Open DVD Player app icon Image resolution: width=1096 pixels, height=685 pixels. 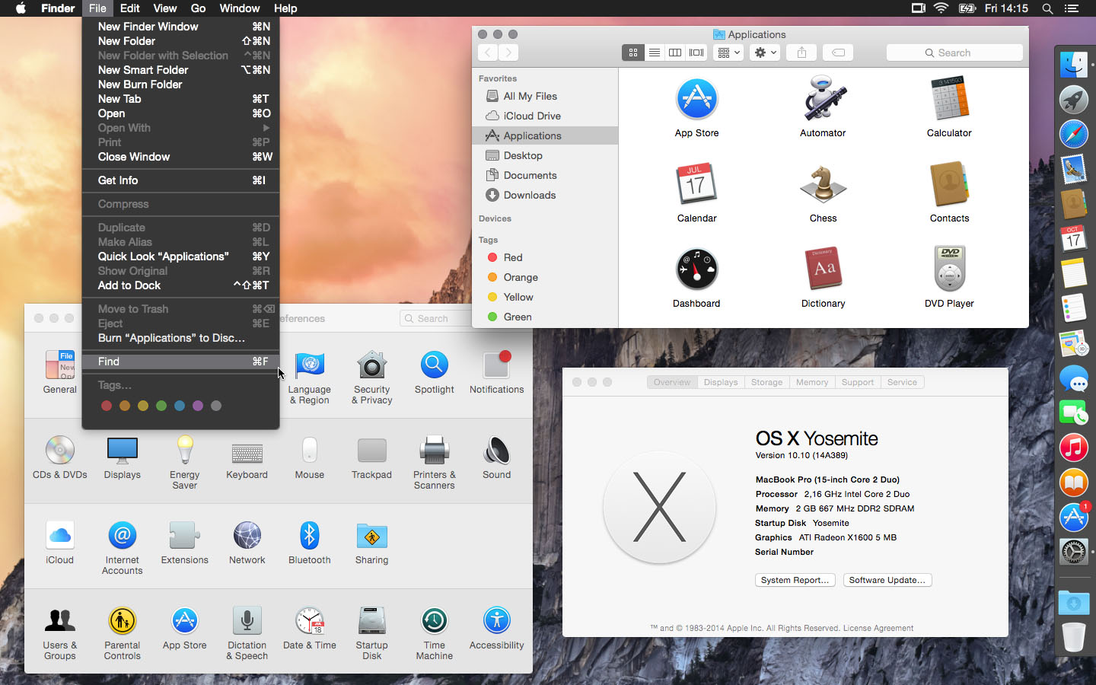tap(949, 269)
